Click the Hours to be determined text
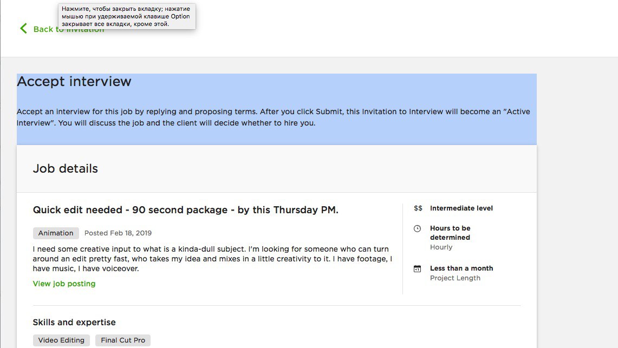 coord(450,233)
